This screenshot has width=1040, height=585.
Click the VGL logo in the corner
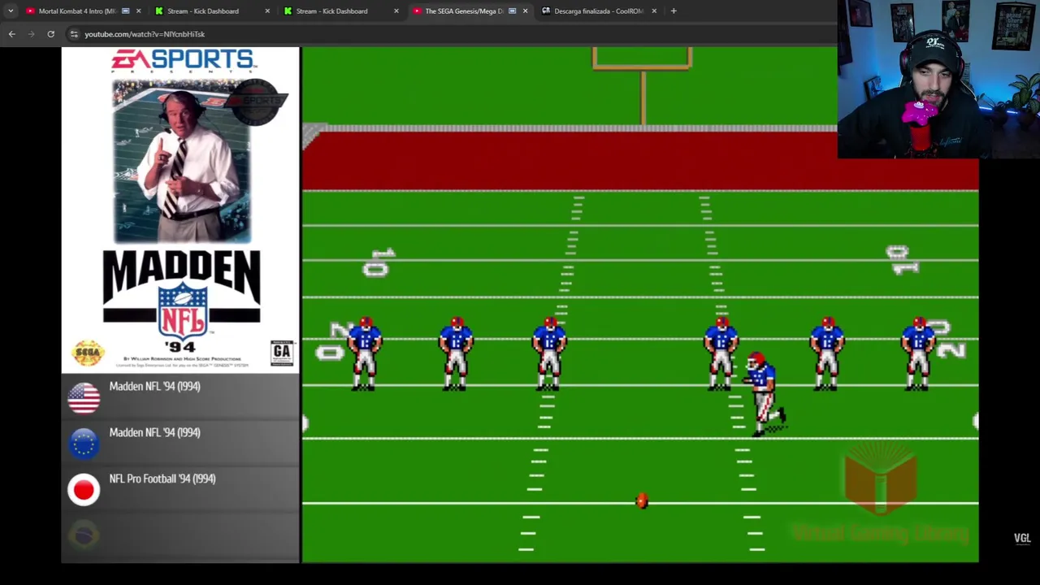1022,538
